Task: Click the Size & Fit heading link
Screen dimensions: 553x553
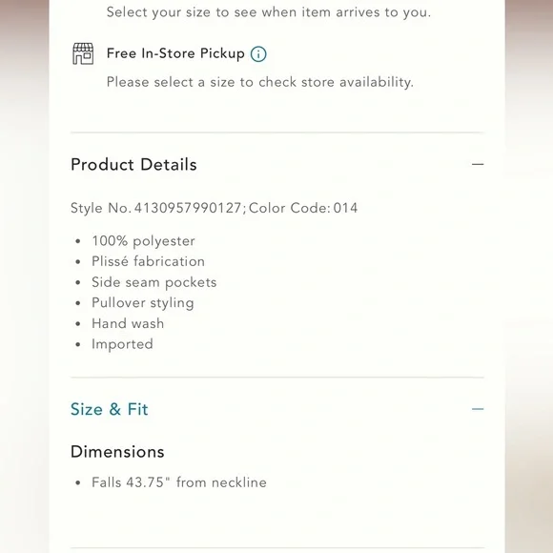Action: [x=110, y=409]
